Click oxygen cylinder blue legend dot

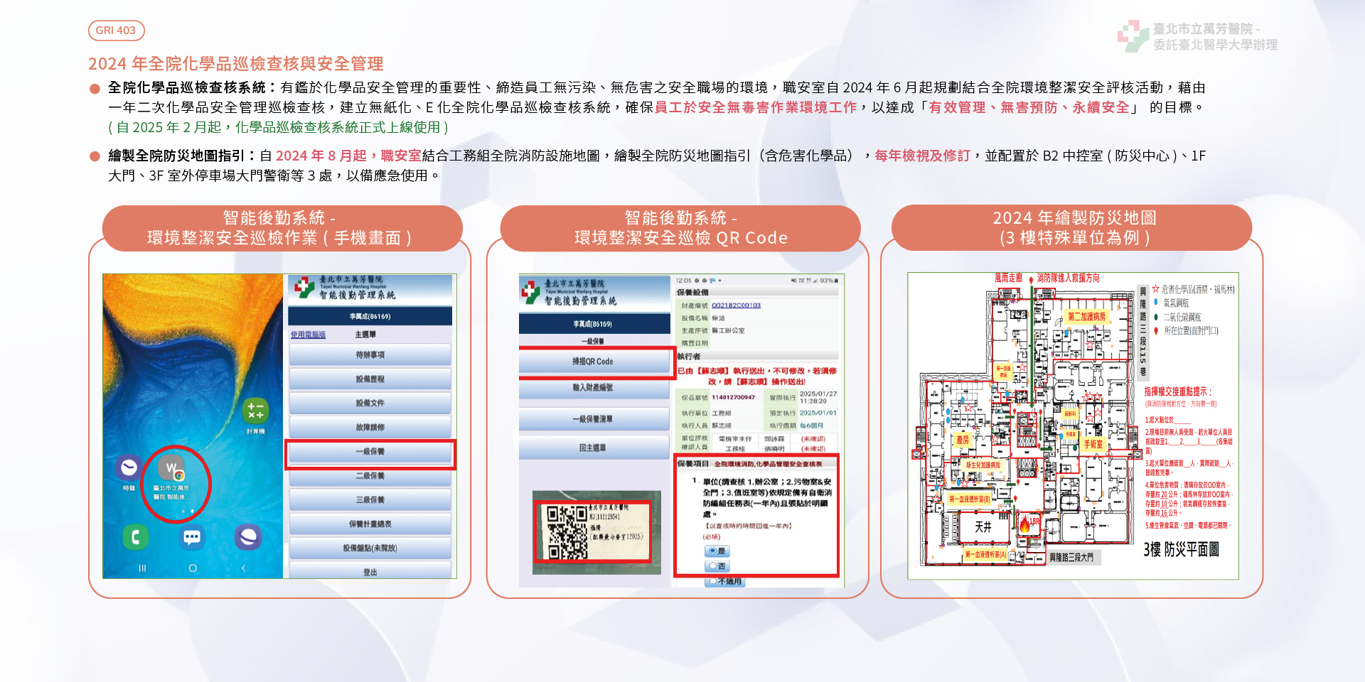click(1156, 302)
